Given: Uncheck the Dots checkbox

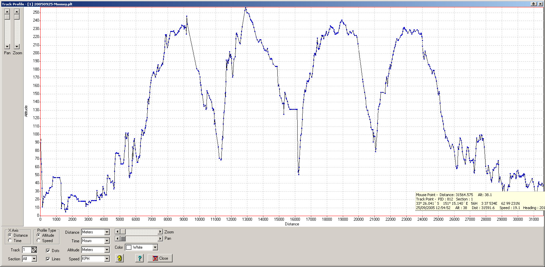Looking at the screenshot, I should point(48,251).
